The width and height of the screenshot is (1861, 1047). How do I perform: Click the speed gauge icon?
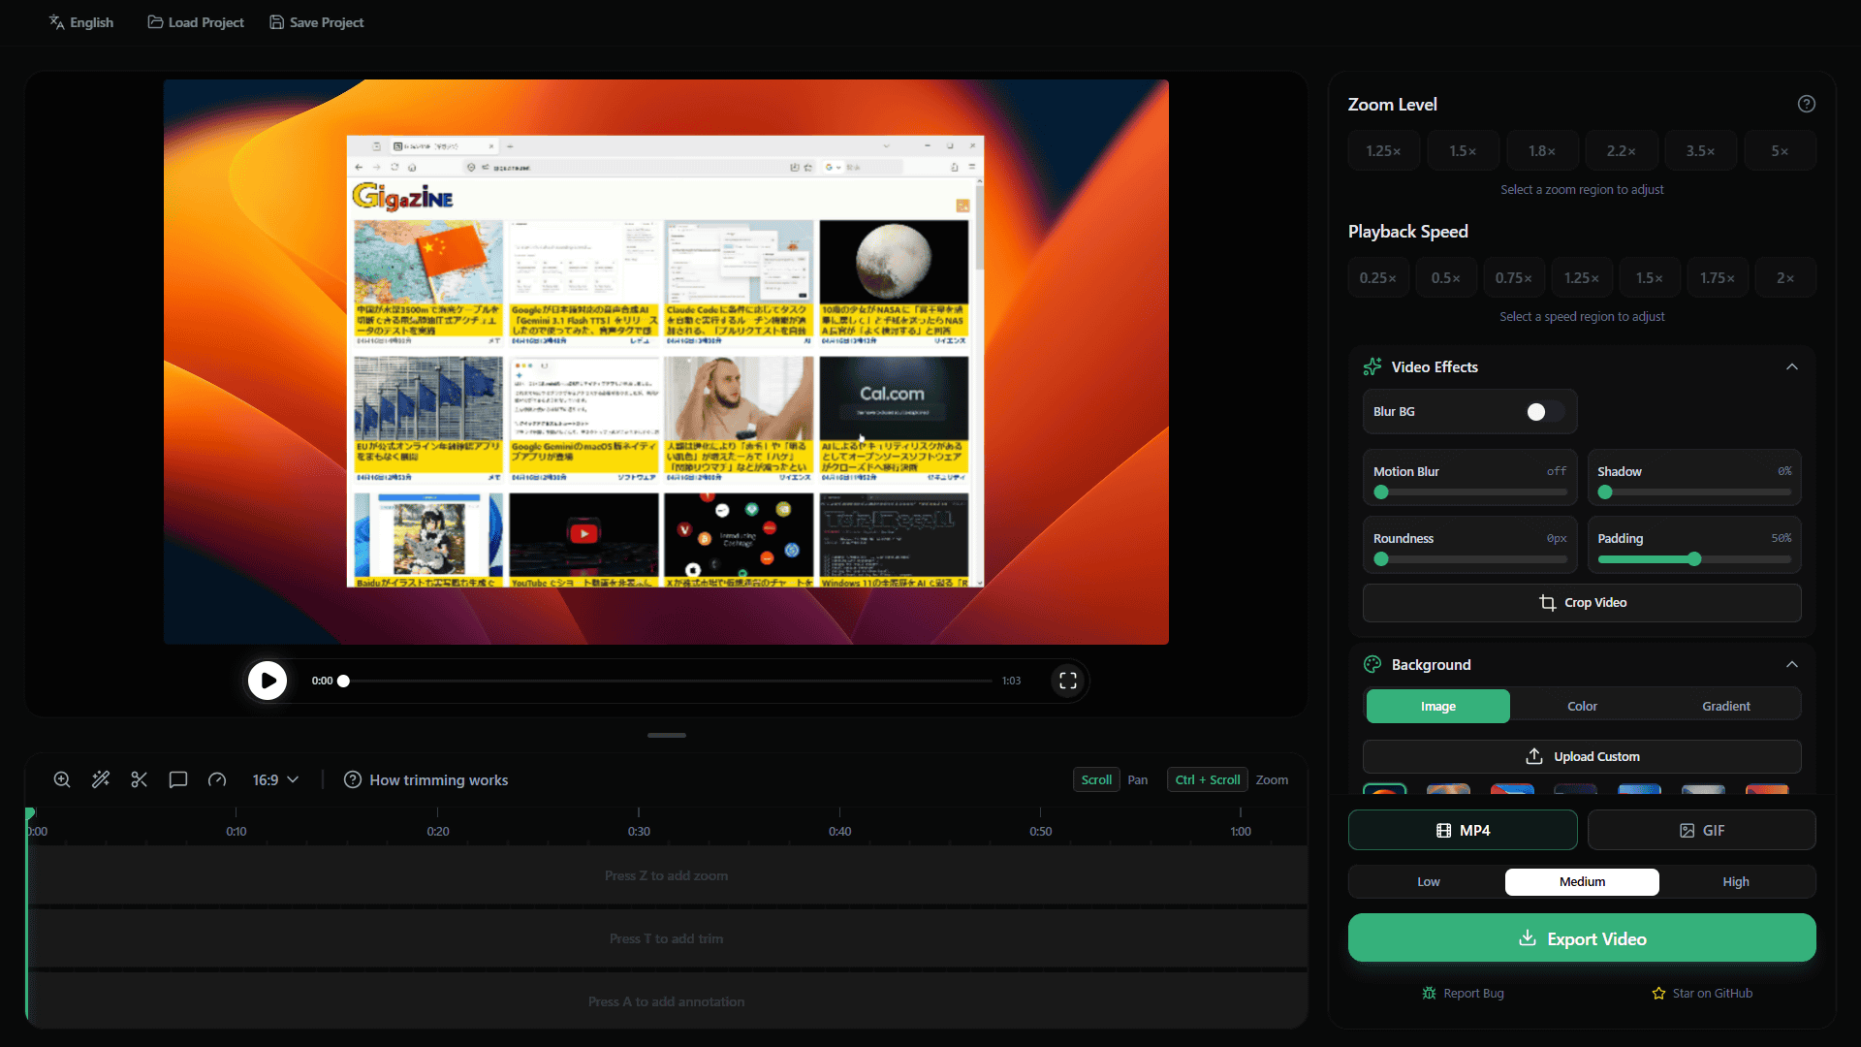coord(217,779)
